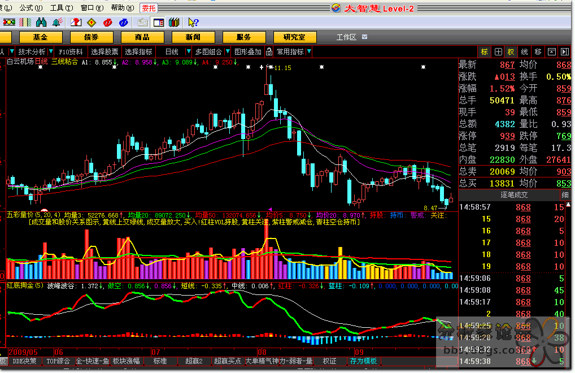Expand the leftmost toolbar dropdown arrow
This screenshot has height=373, width=575.
11,52
